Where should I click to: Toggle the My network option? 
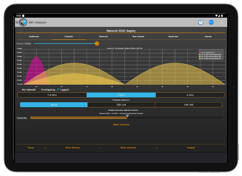[29, 90]
